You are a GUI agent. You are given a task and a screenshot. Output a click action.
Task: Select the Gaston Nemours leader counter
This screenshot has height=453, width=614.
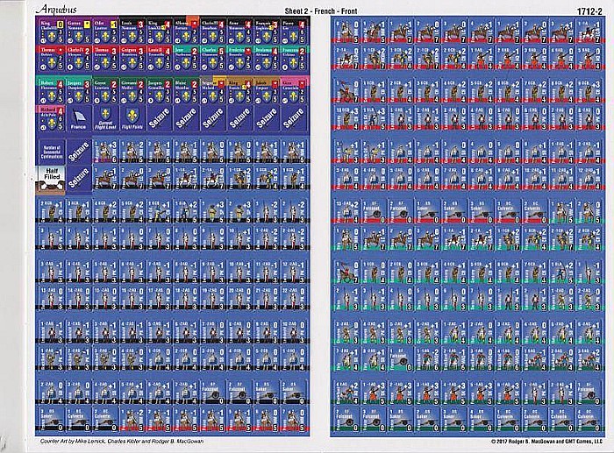point(79,31)
